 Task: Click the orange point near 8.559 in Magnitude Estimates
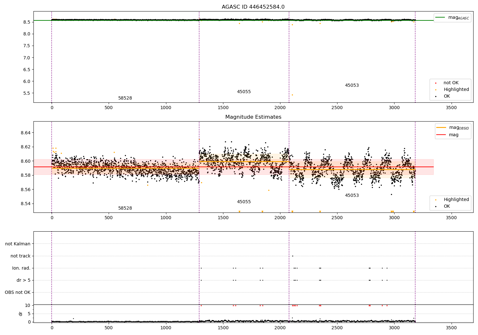269,190
